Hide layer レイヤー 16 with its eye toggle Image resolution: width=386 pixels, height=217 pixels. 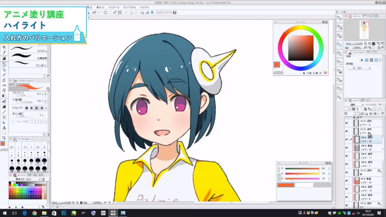click(347, 123)
